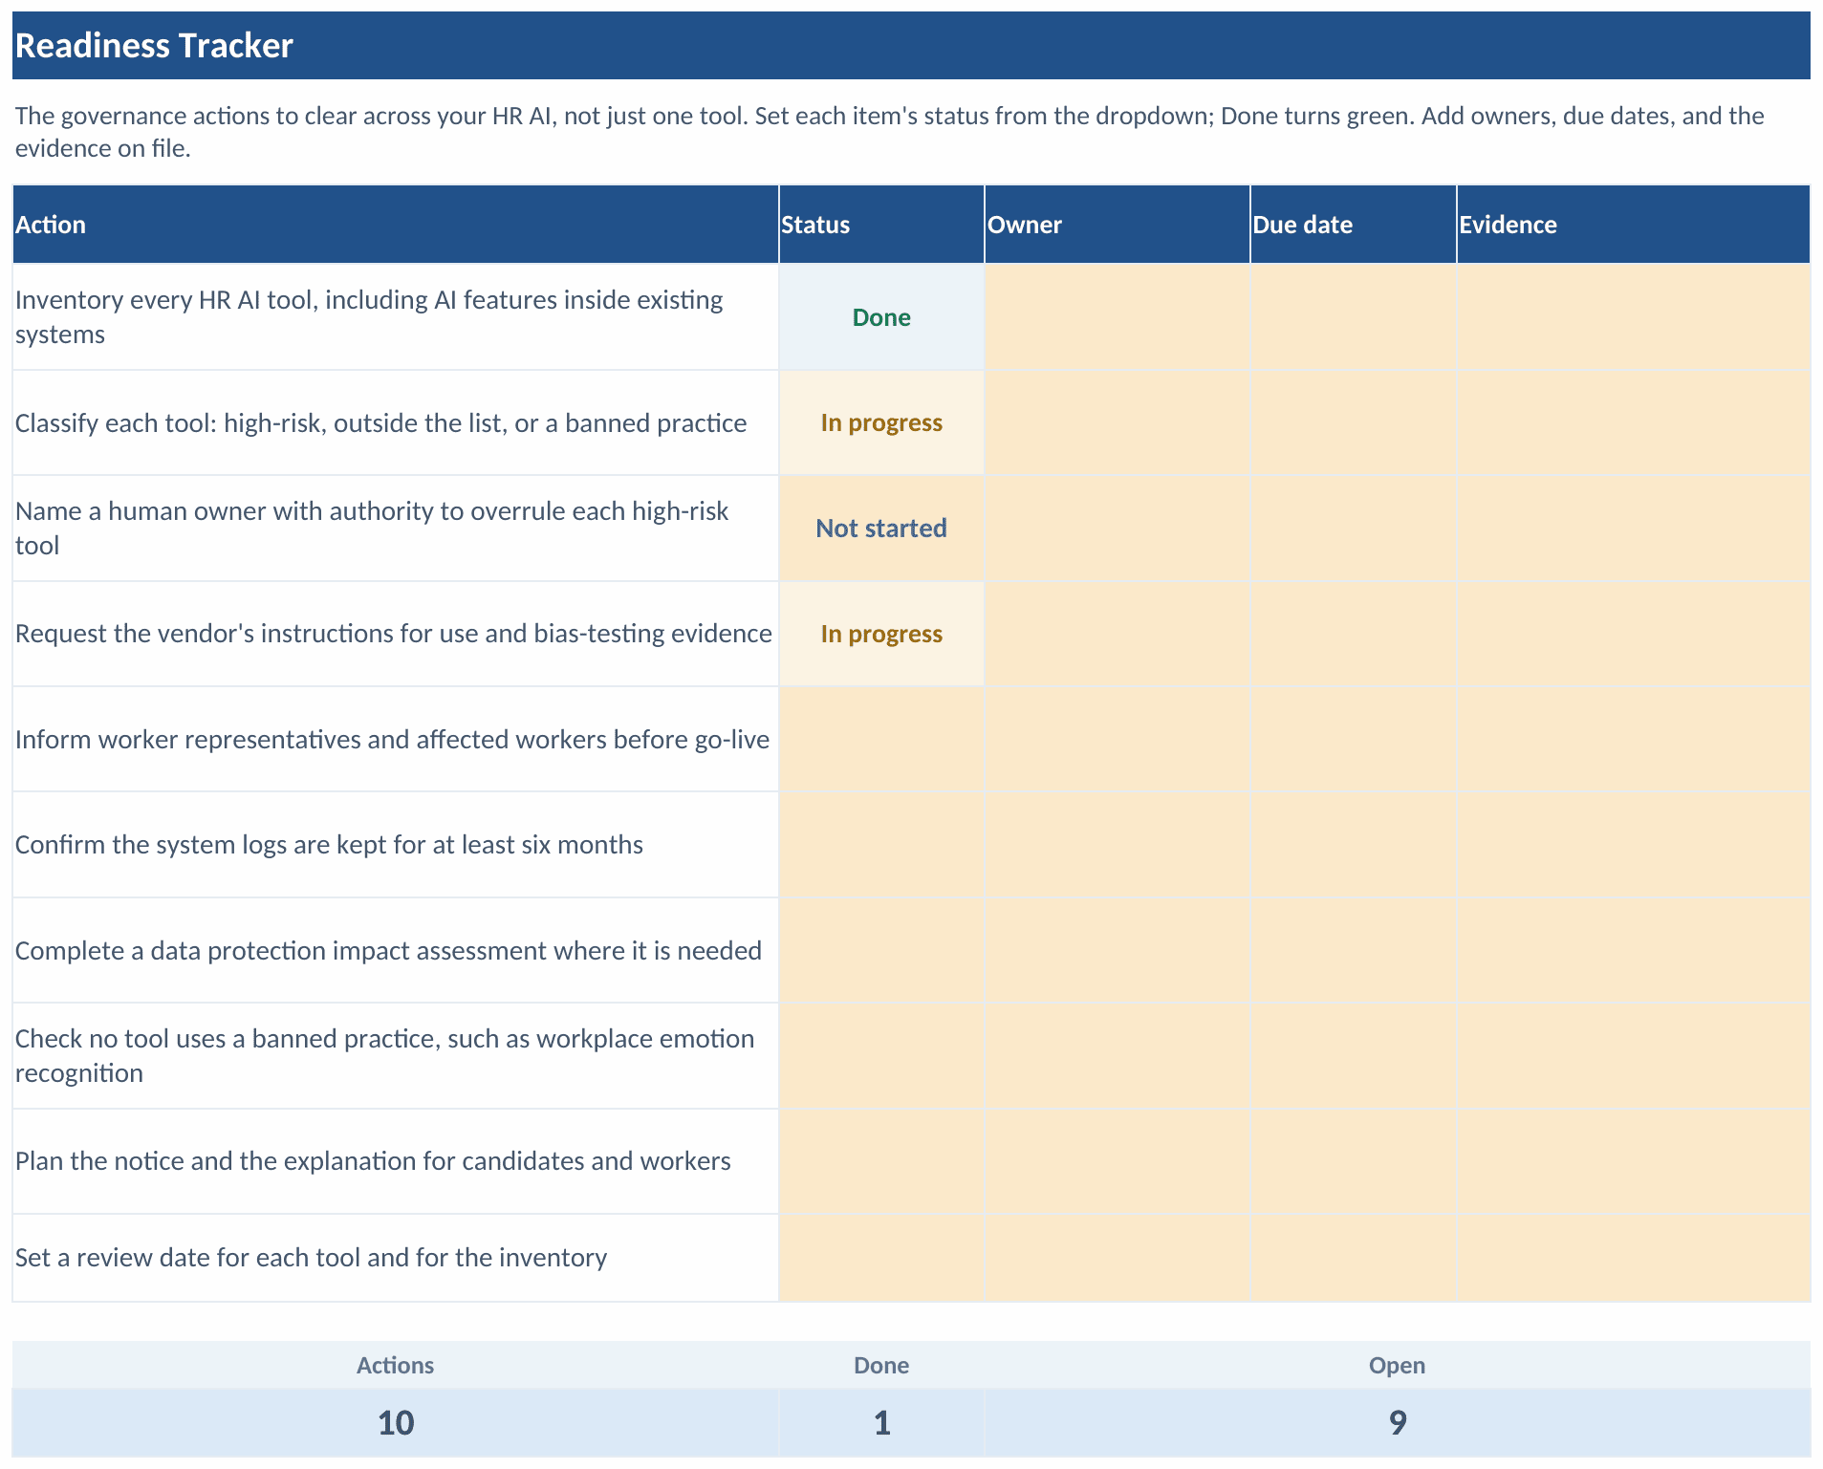Screen dimensions: 1823x1469
Task: Open the Not started status dropdown cell
Action: [881, 529]
